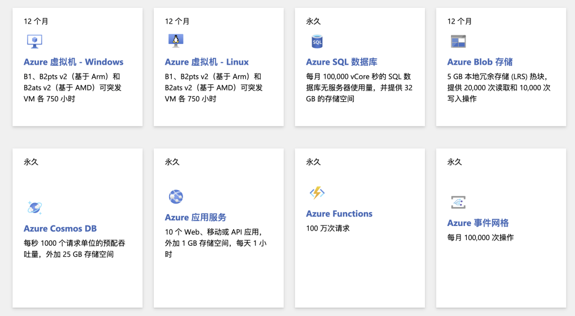Click the 永久 label on 应用服务 card
The height and width of the screenshot is (316, 575).
(x=172, y=162)
